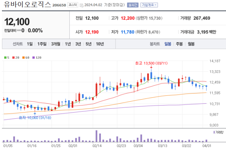Click the 04/01 date axis label
This screenshot has height=149, width=226.
pyautogui.click(x=207, y=146)
